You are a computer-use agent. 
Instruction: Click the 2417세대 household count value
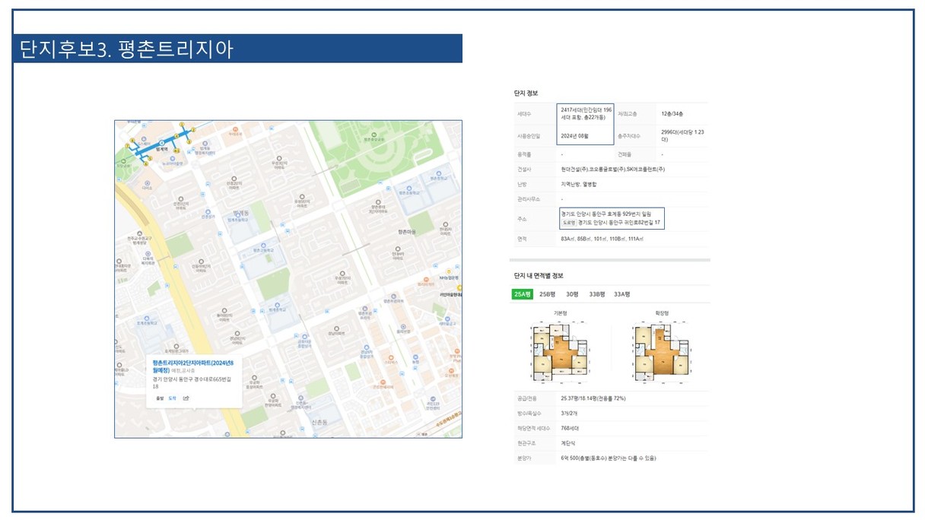(586, 114)
